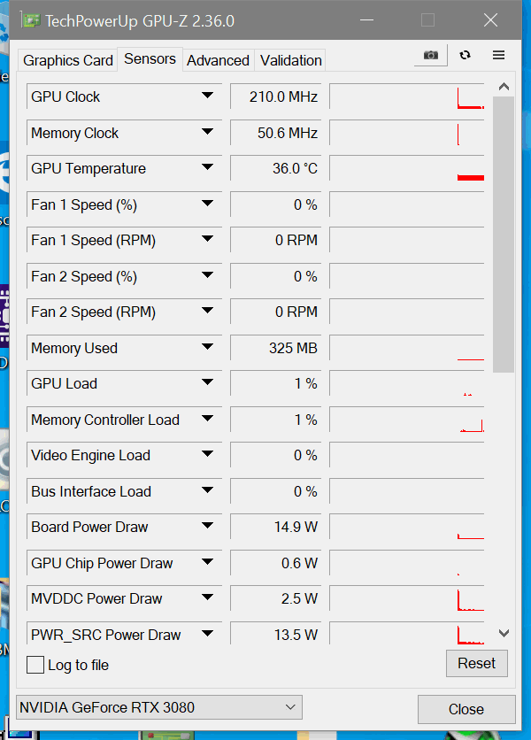Open the Board Power Draw dropdown arrow
The width and height of the screenshot is (531, 740).
point(208,526)
